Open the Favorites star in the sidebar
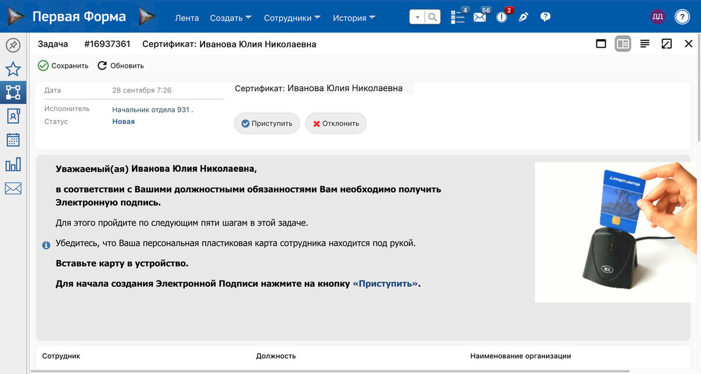Viewport: 701px width, 374px height. pos(13,69)
